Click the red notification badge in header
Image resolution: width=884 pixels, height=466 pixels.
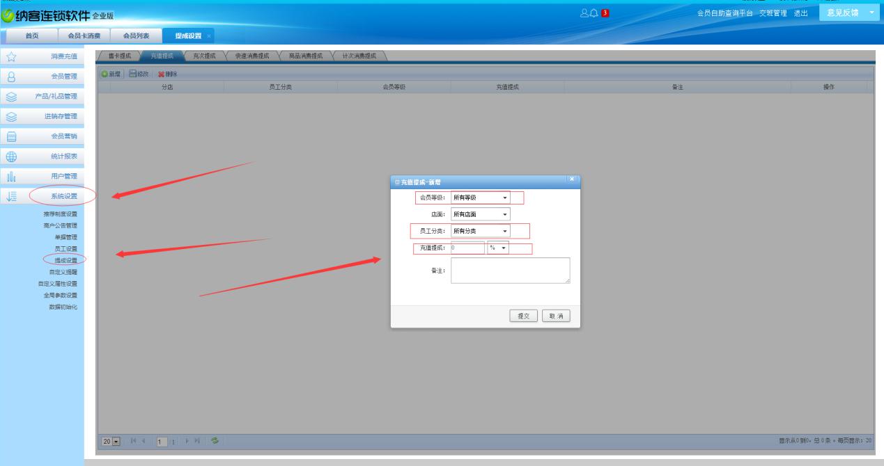[605, 13]
